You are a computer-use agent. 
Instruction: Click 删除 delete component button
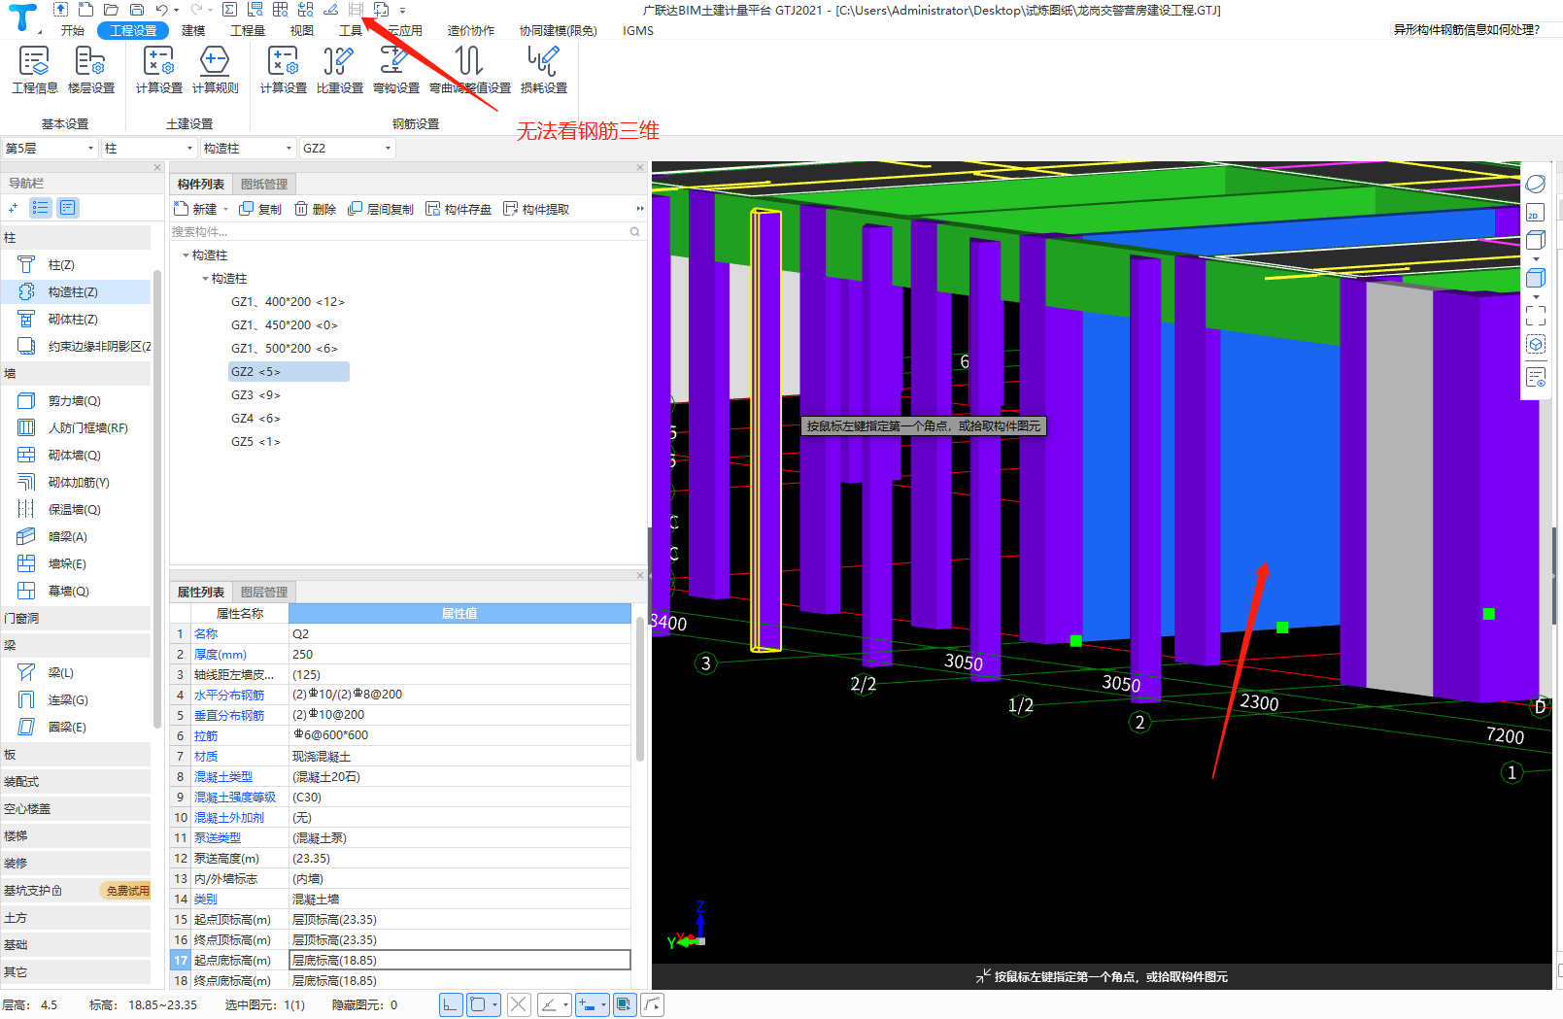315,209
